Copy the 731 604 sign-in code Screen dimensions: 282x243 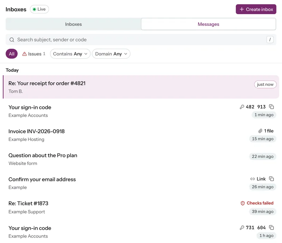(271, 227)
